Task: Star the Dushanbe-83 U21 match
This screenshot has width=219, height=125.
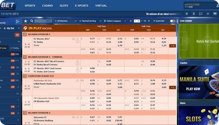Action: (77, 80)
